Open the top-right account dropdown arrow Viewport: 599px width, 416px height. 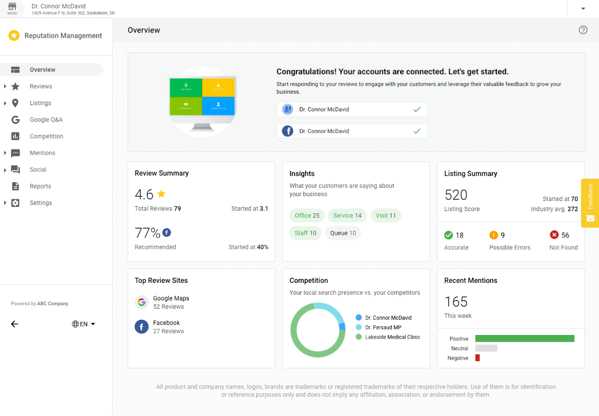click(583, 8)
